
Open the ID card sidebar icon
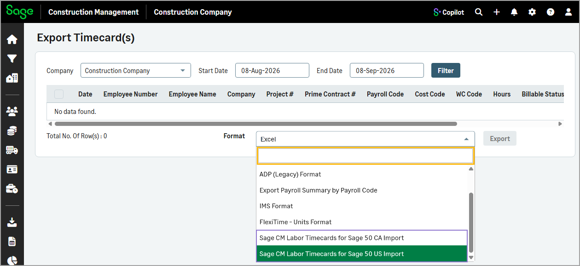pyautogui.click(x=12, y=170)
